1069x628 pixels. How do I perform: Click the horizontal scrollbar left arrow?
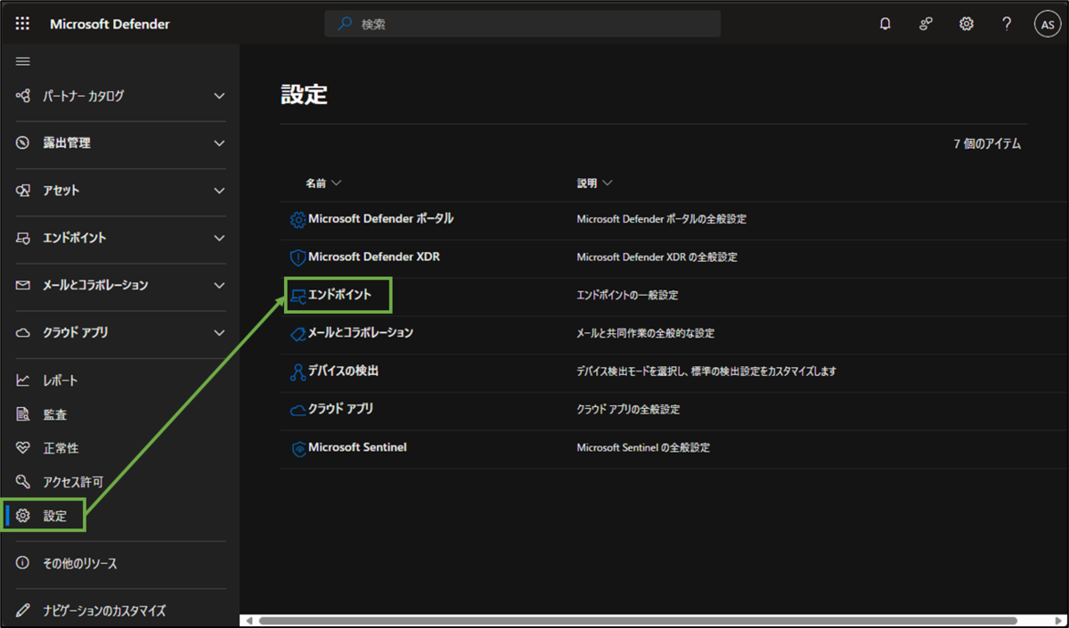(x=249, y=620)
